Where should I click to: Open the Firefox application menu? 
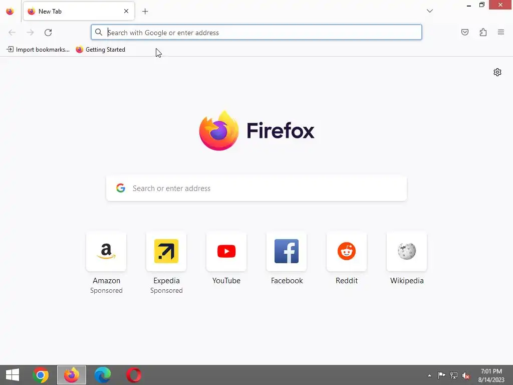coord(500,32)
